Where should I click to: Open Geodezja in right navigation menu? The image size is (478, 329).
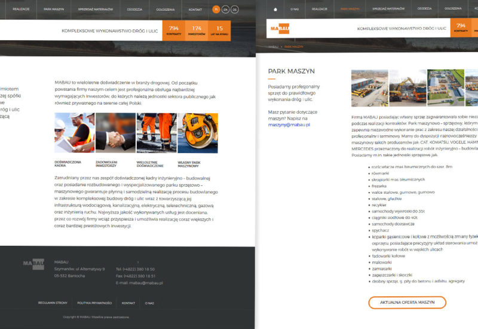[424, 10]
